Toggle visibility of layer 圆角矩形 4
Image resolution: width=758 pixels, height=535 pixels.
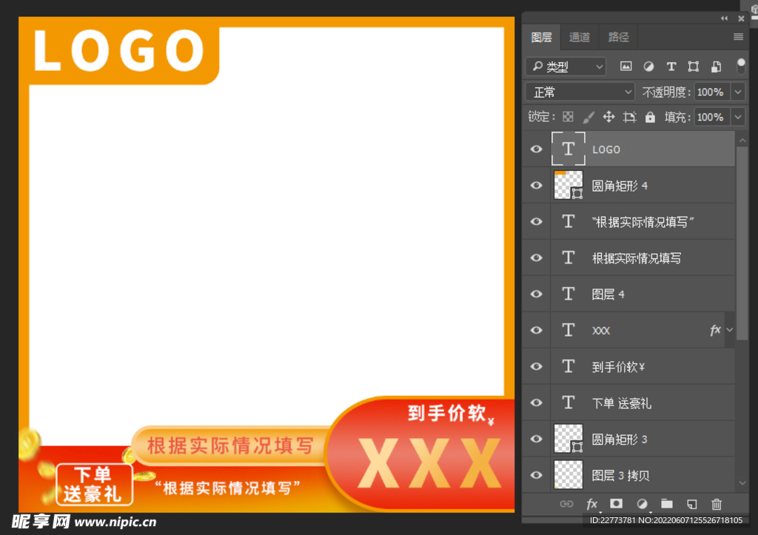pyautogui.click(x=535, y=185)
